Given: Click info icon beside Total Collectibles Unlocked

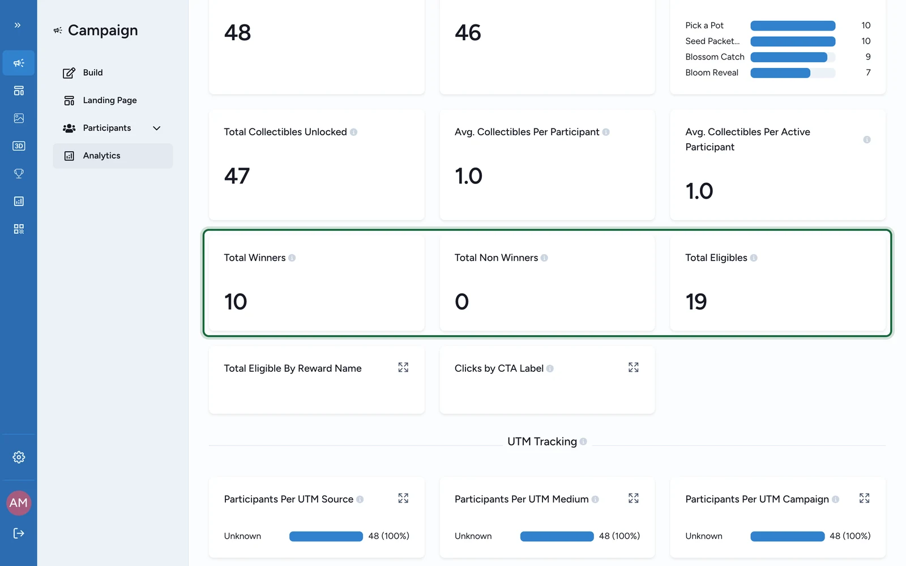Looking at the screenshot, I should pyautogui.click(x=353, y=132).
